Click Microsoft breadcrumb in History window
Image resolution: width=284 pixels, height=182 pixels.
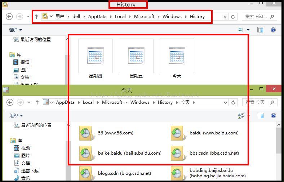pyautogui.click(x=144, y=17)
